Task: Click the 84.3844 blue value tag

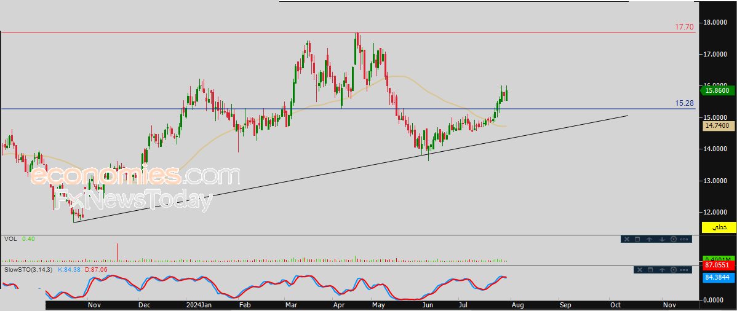Action: [x=719, y=278]
